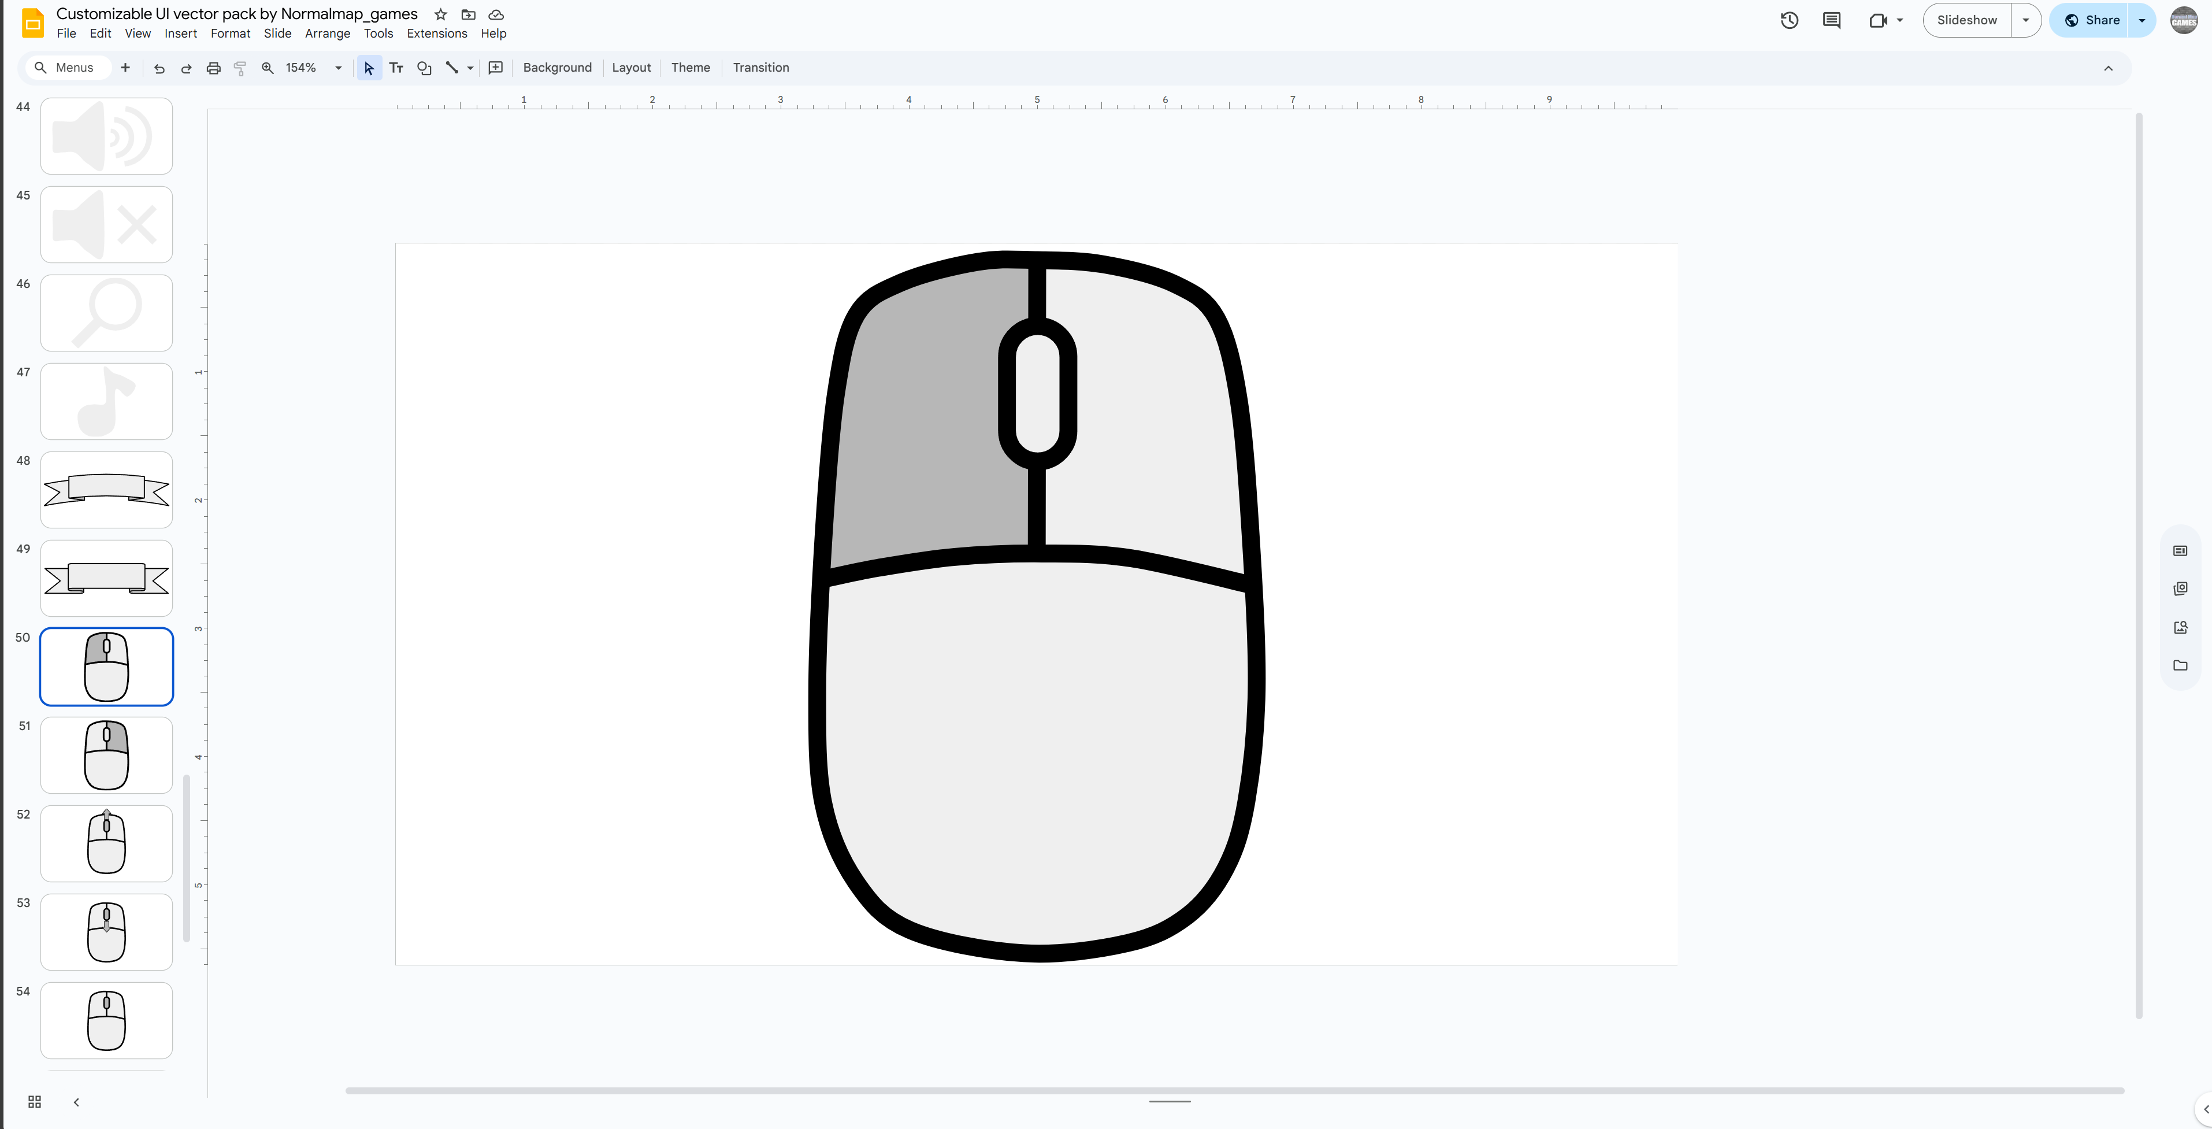Click the Background button
Viewport: 2212px width, 1129px height.
click(x=557, y=68)
